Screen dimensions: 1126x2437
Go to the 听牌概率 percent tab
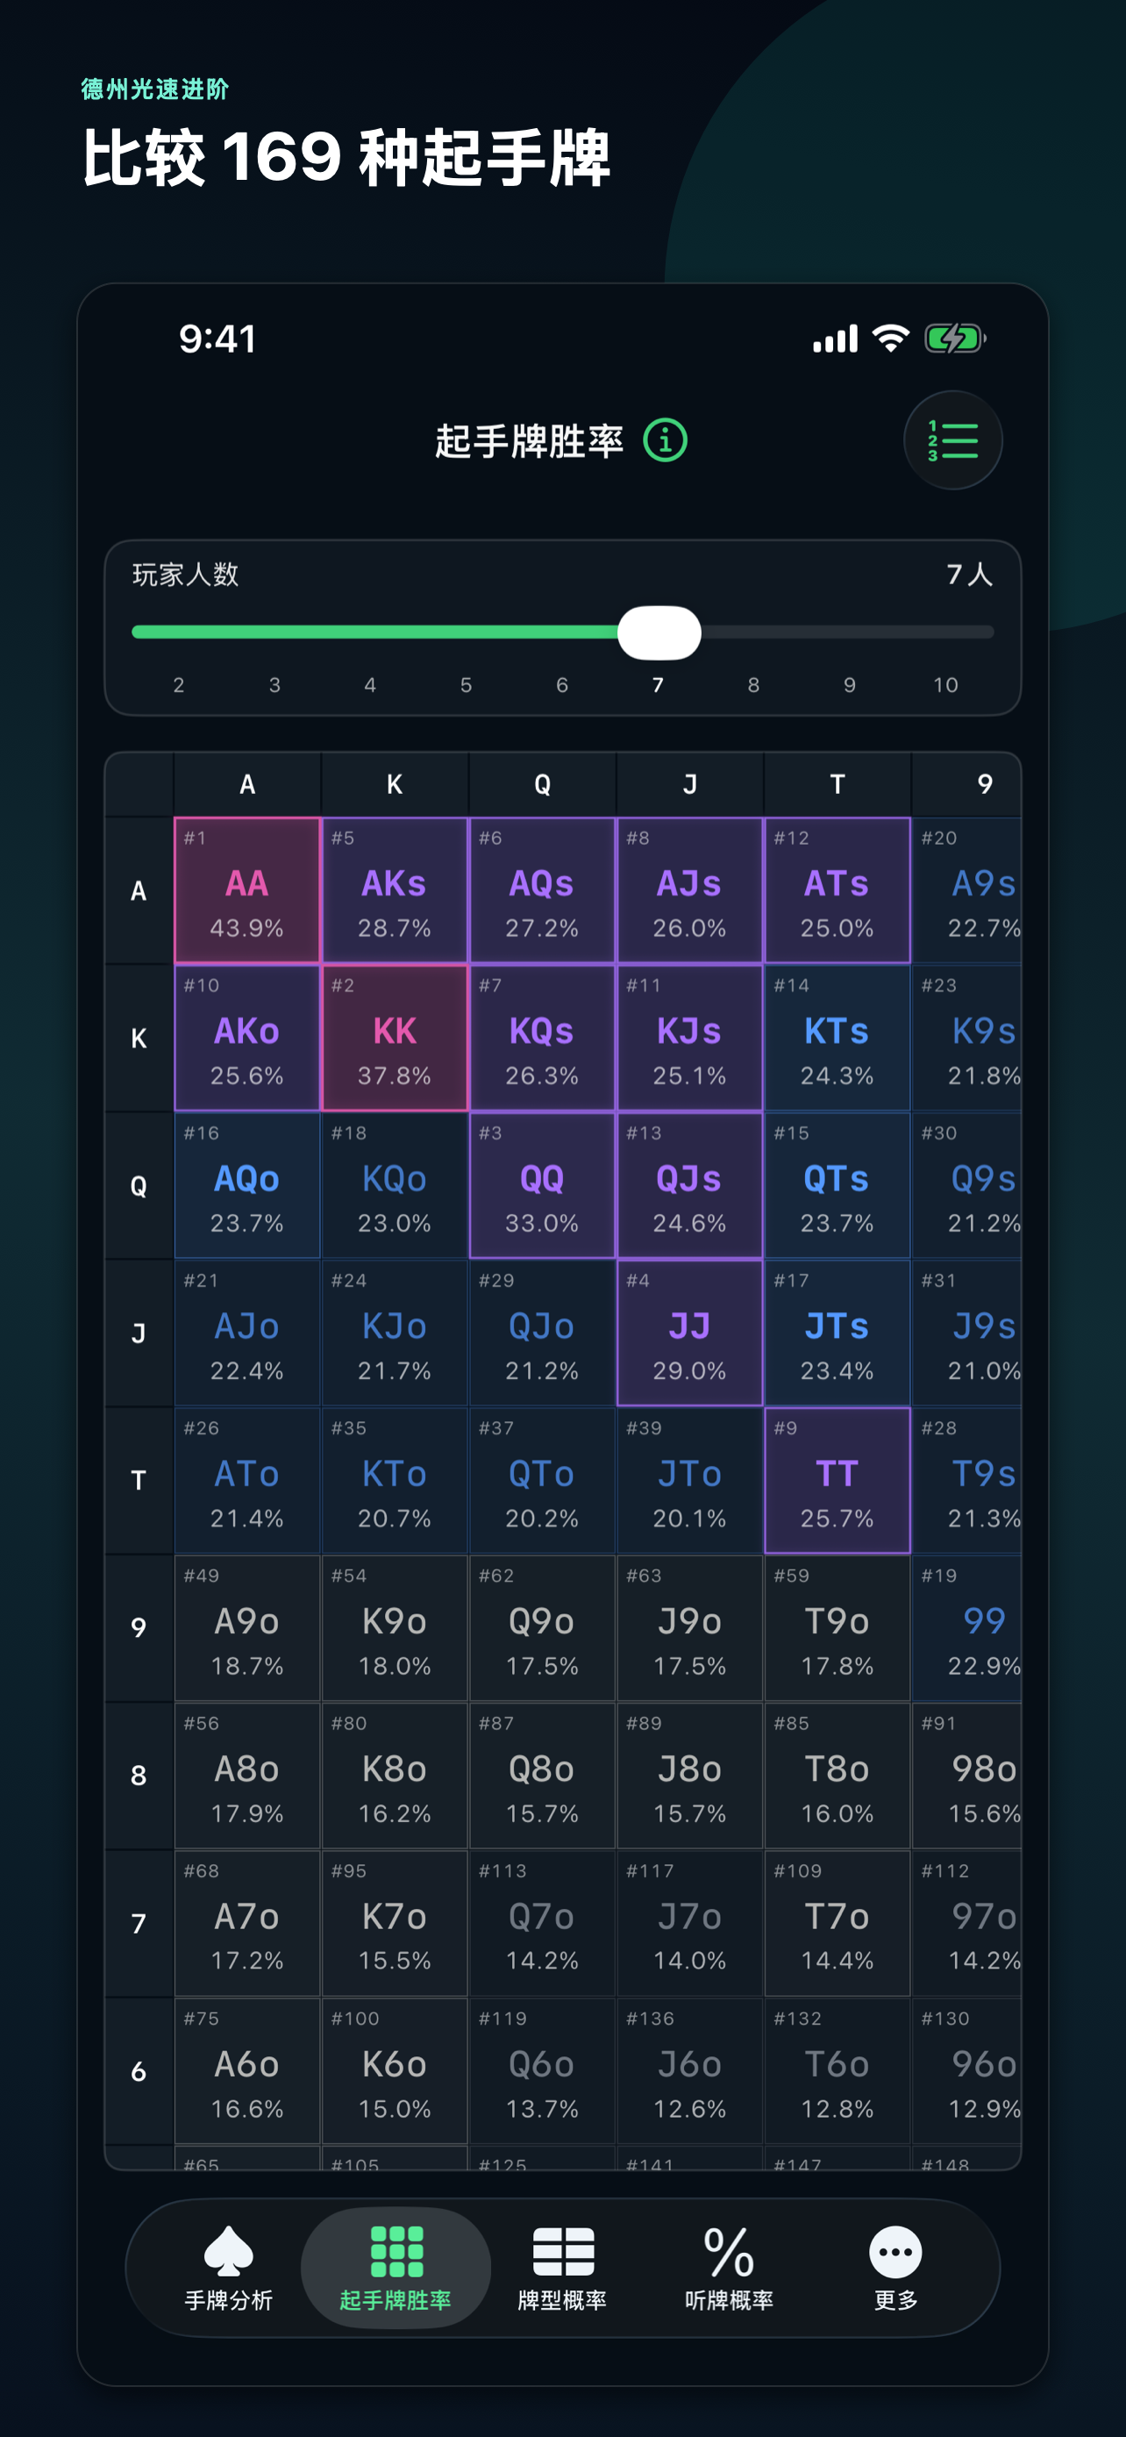click(729, 2268)
